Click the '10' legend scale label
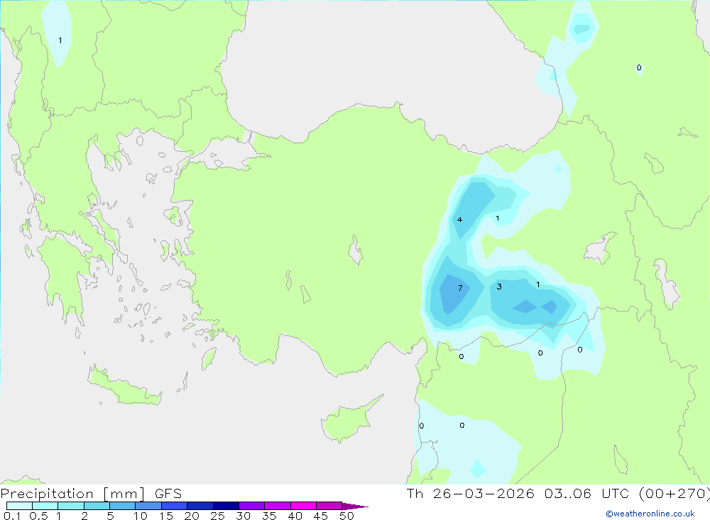This screenshot has height=520, width=710. click(x=140, y=516)
